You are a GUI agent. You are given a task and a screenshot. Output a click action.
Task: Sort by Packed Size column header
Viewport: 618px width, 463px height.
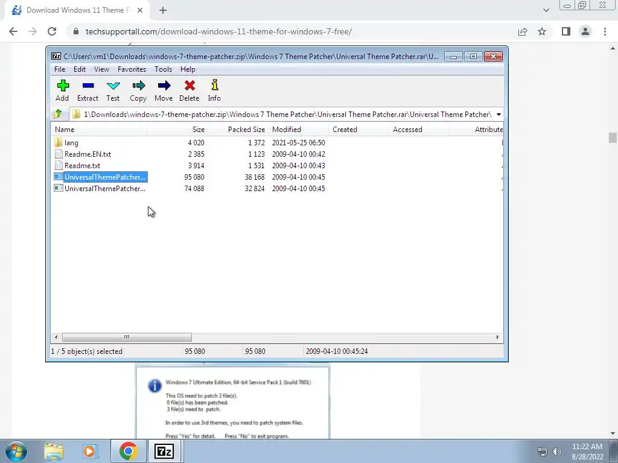[x=238, y=130]
